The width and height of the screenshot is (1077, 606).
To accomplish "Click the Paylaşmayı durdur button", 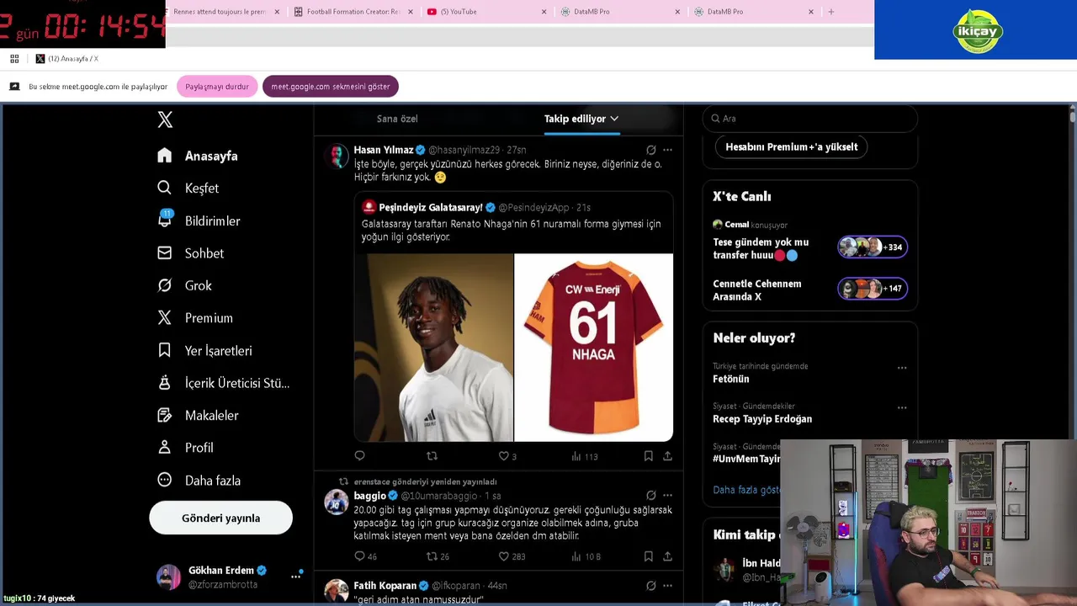I will (x=217, y=87).
